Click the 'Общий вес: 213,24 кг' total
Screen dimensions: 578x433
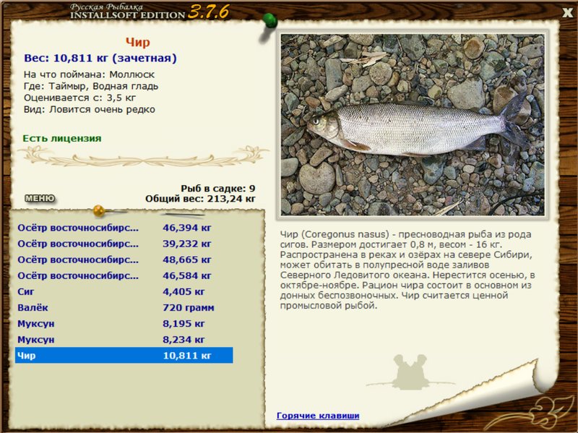(200, 199)
